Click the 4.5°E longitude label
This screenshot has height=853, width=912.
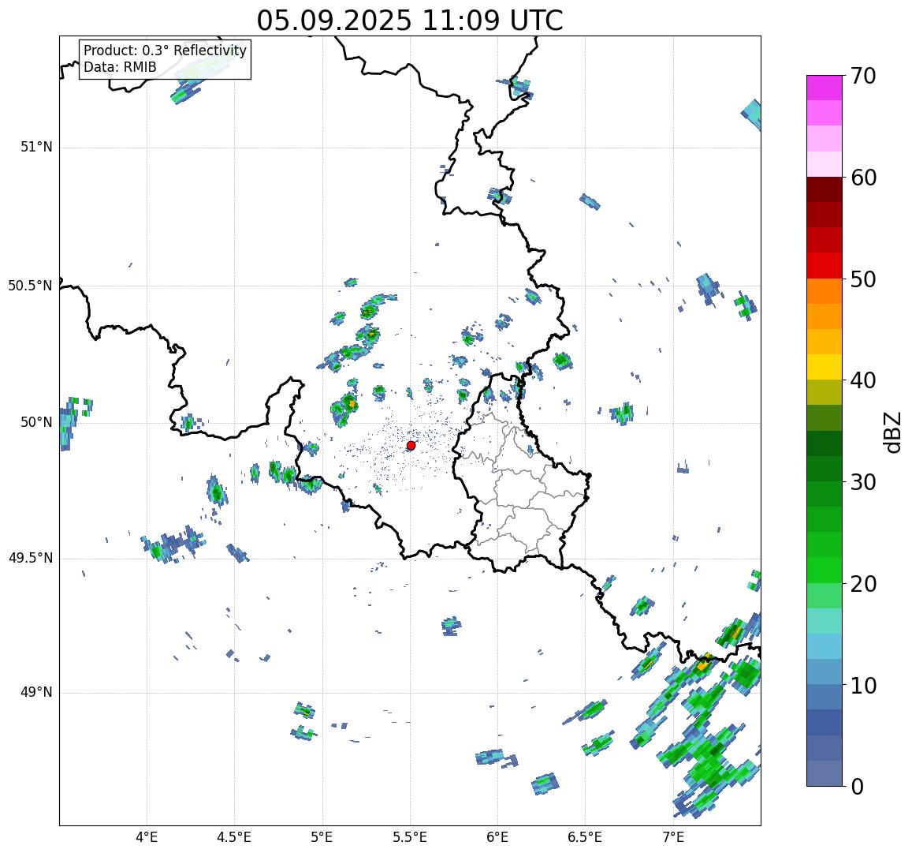coord(234,837)
